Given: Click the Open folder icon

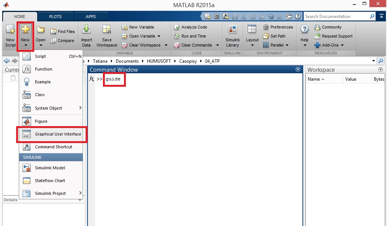Looking at the screenshot, I should coord(41,30).
